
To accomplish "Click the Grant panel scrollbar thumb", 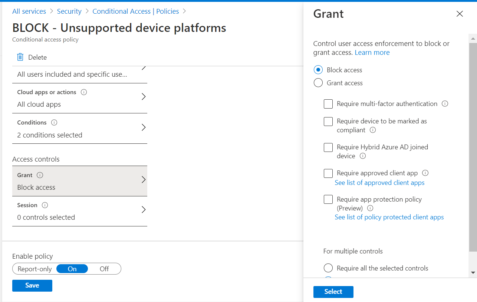I will 473,147.
